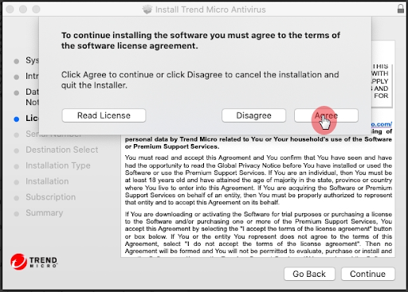Select the Installation step in sidebar

(x=47, y=181)
